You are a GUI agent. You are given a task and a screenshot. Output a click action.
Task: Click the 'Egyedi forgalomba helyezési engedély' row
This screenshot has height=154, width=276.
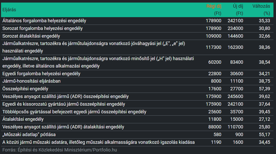tap(41, 74)
